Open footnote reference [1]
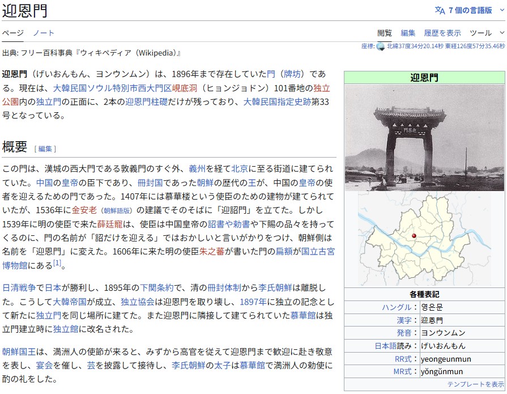 click(x=57, y=264)
